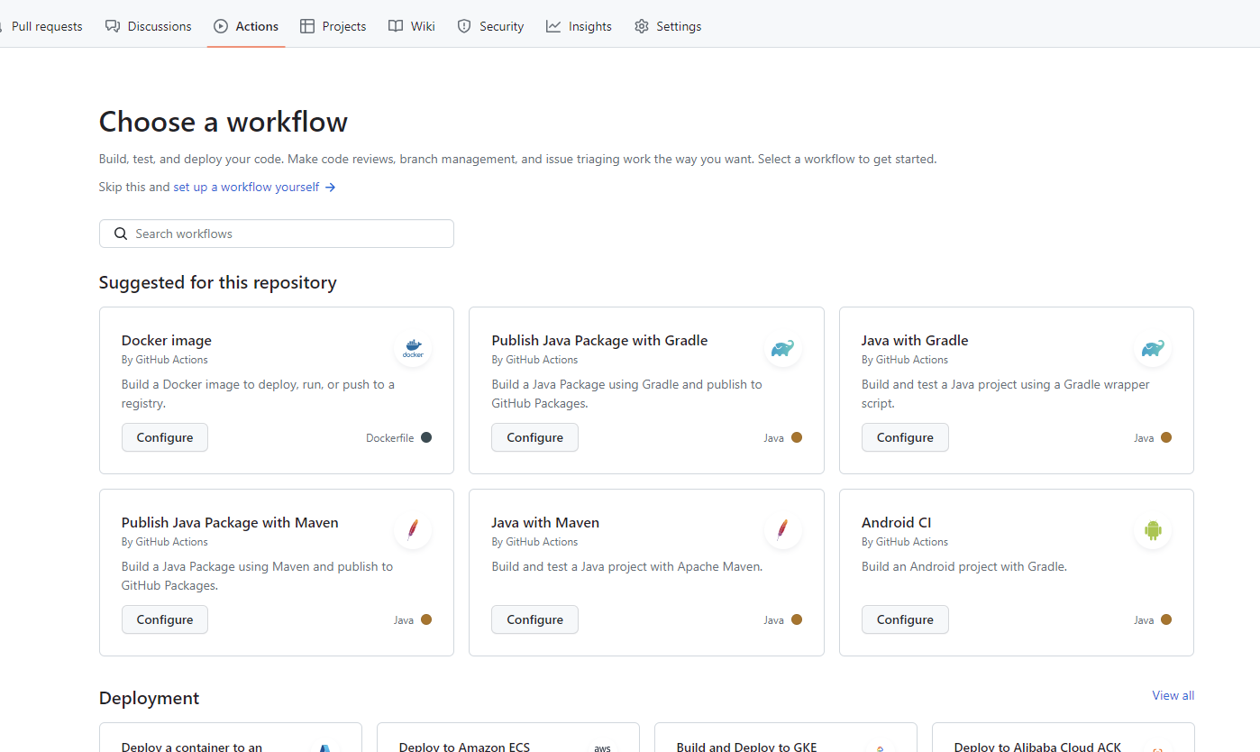
Task: Click the Java with Maven card title
Action: (545, 522)
